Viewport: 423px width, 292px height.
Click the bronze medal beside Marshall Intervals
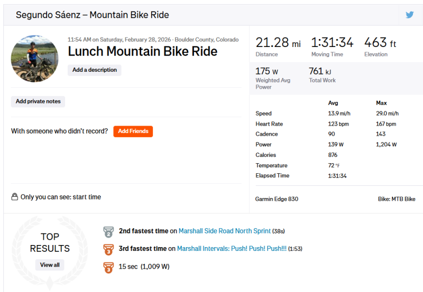[108, 249]
